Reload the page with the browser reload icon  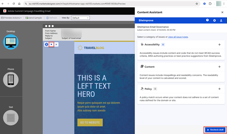click(13, 4)
